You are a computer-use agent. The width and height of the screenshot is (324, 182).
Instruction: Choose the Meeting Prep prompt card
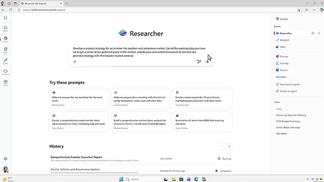(x=79, y=99)
